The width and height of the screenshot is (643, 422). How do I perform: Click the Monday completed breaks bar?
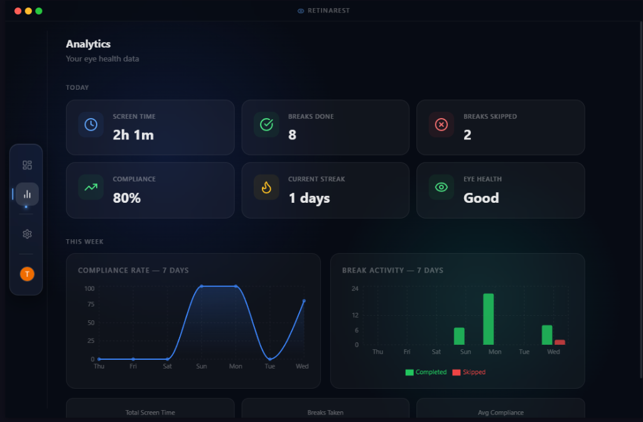point(489,319)
